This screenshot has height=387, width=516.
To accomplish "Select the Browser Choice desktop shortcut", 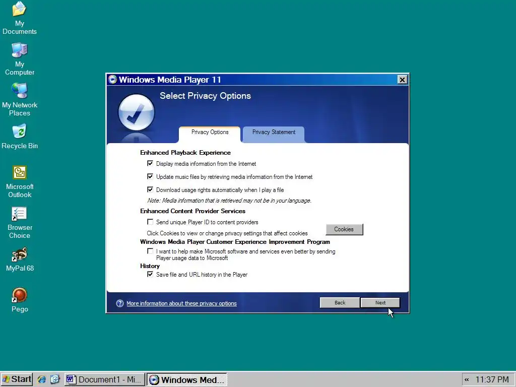I will (x=20, y=222).
